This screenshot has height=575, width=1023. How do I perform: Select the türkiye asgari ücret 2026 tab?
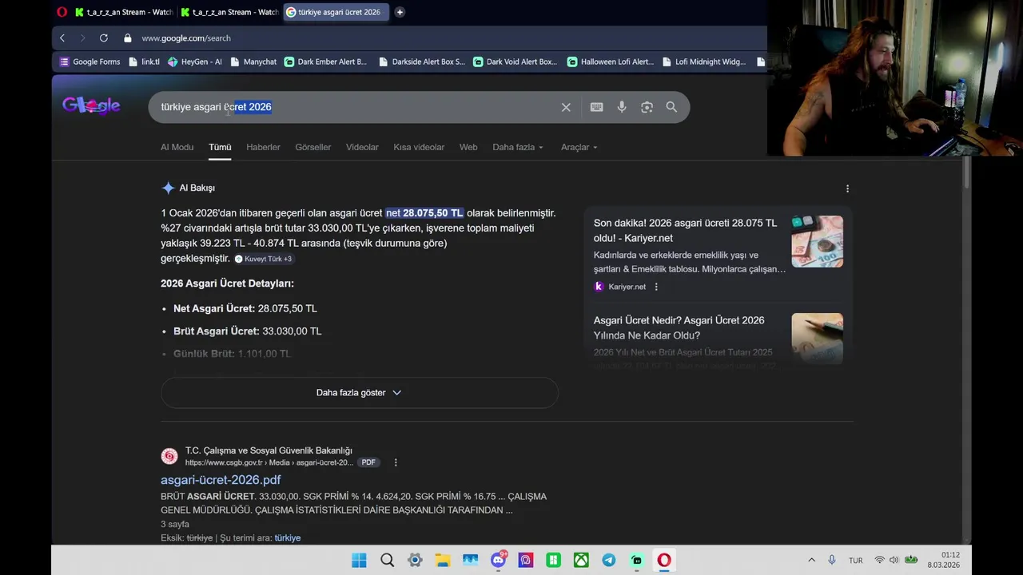(x=336, y=12)
